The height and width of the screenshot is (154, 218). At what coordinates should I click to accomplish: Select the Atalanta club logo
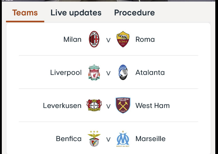coord(123,72)
